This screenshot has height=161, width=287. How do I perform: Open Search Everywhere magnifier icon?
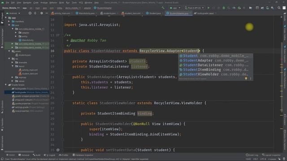tap(279, 8)
